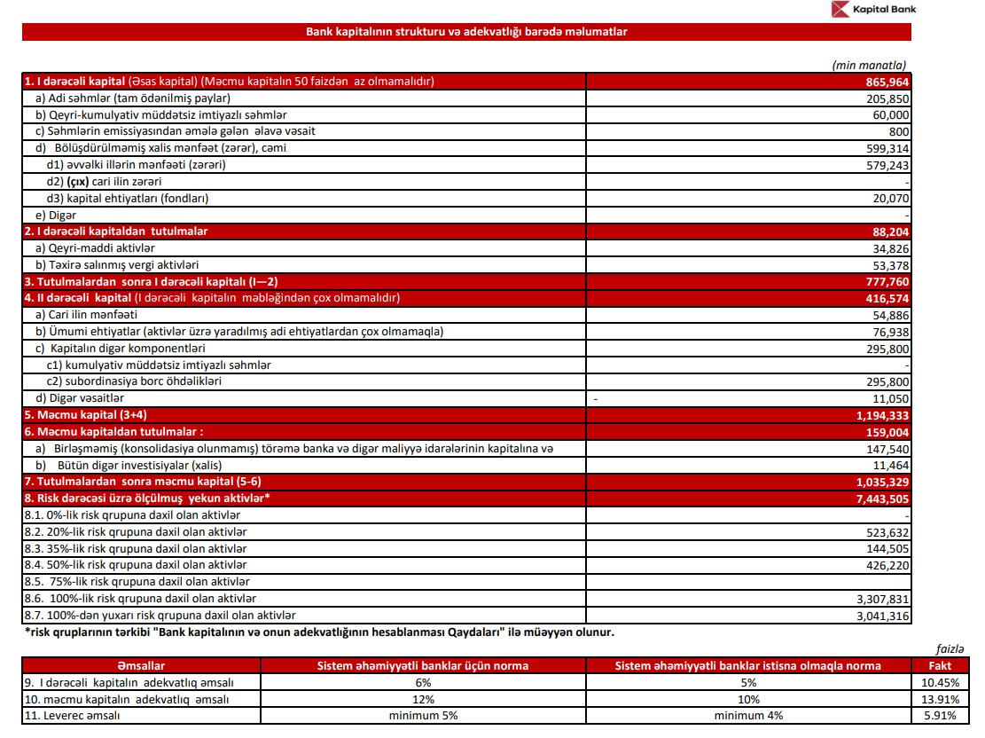Select the subordinasiya borc öhdəlikləri row
The height and width of the screenshot is (738, 985).
pos(134,381)
